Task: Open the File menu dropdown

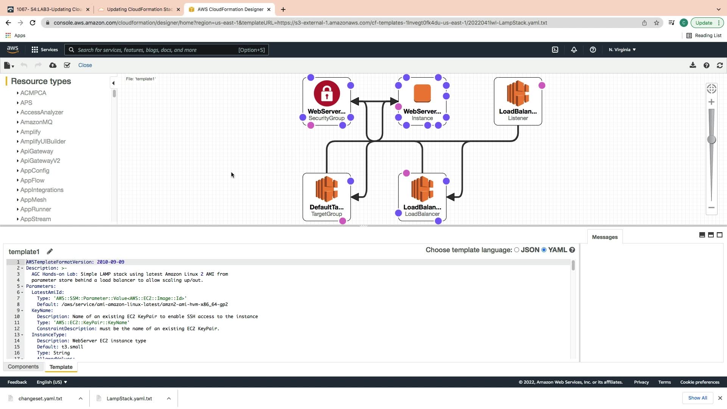Action: click(9, 65)
